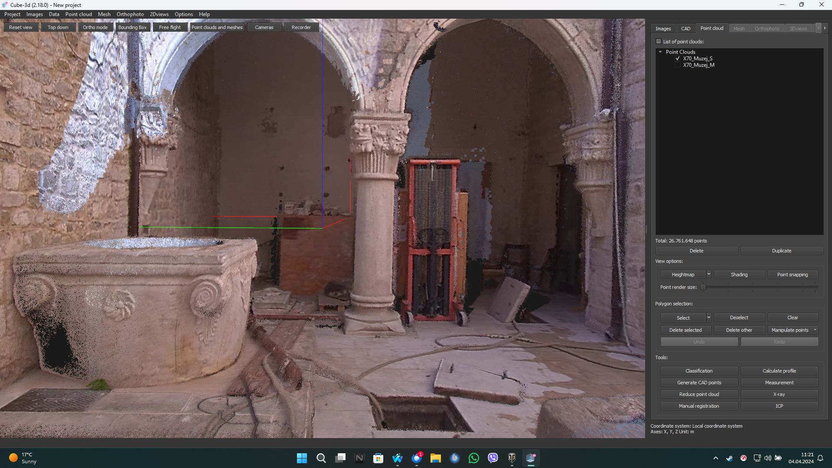Viewport: 832px width, 468px height.
Task: Open the Heightmap dropdown arrow
Action: tap(708, 275)
